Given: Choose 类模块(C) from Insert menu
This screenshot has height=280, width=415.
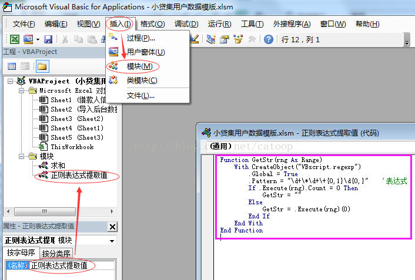Looking at the screenshot, I should [x=148, y=80].
